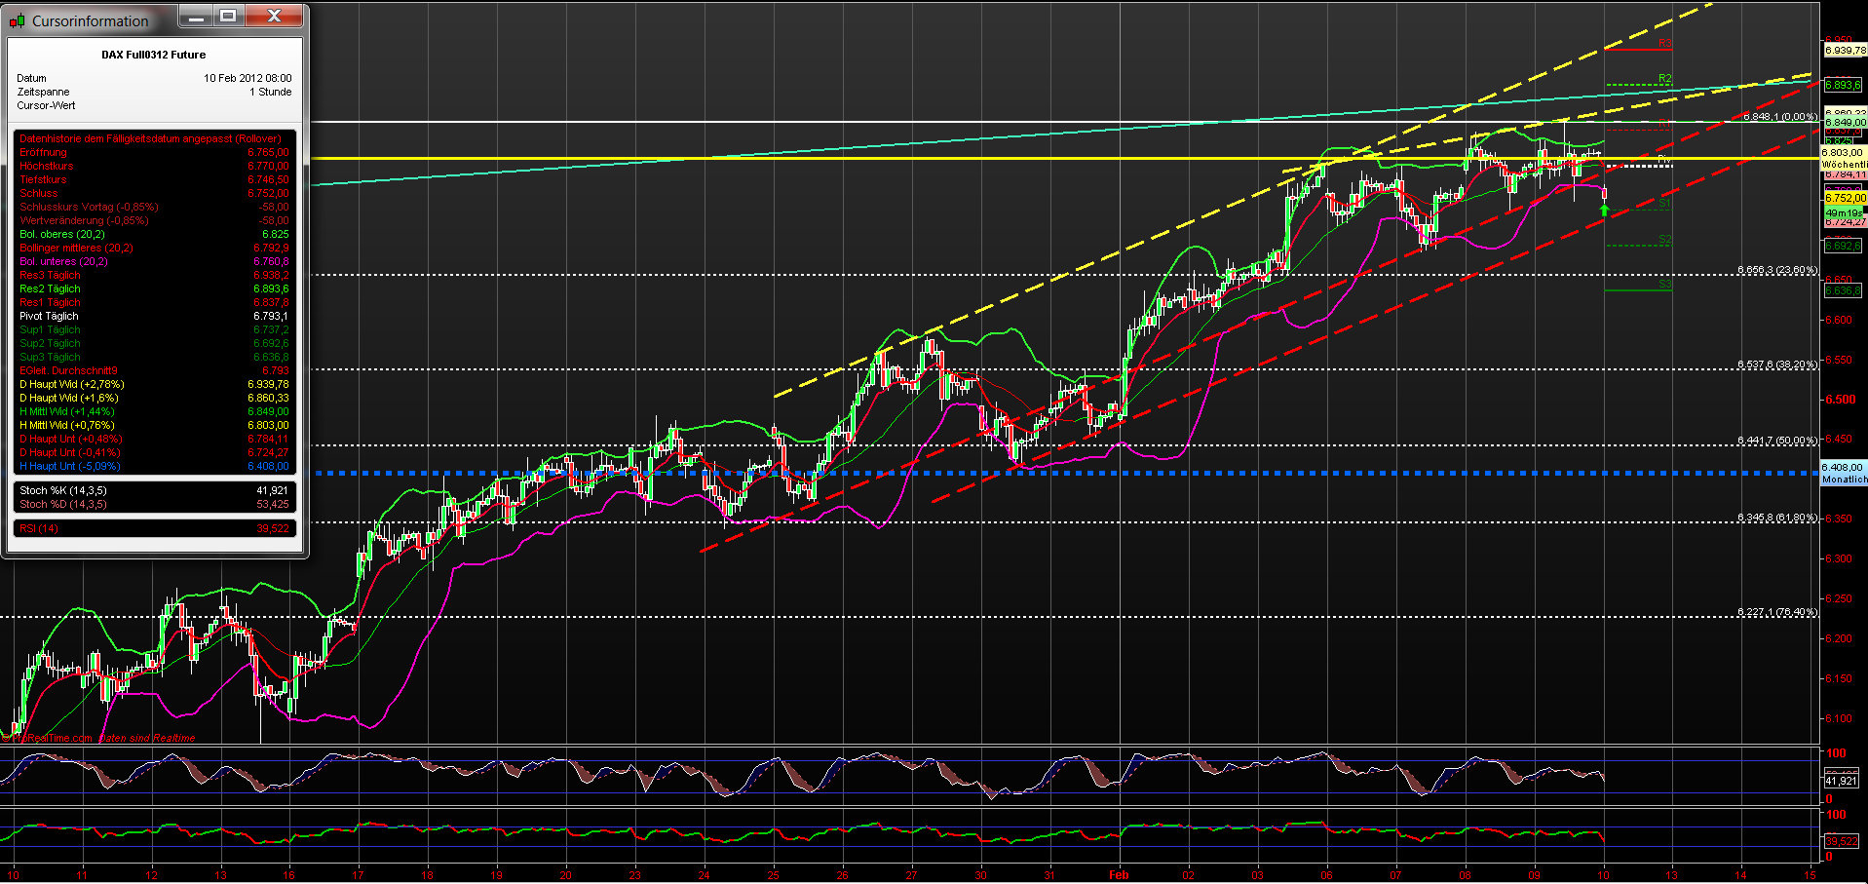Select the 'D Haupt Wid (+1,6%)' row

[x=154, y=398]
